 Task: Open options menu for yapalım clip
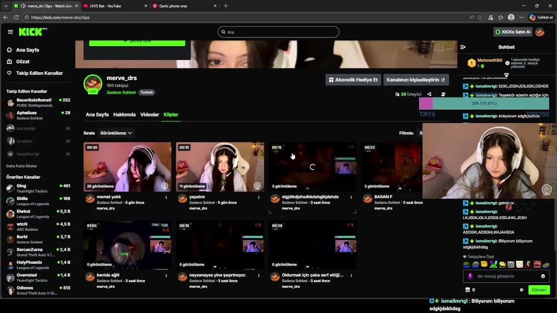pos(259,197)
